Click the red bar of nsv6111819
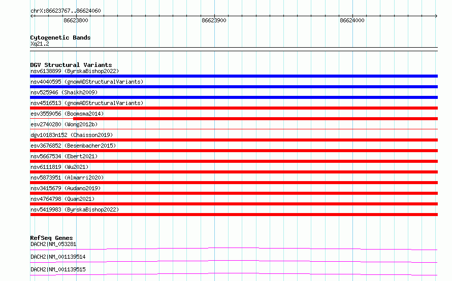Image resolution: width=452 pixels, height=281 pixels. (x=234, y=172)
